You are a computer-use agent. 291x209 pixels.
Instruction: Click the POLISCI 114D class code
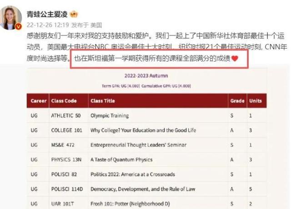click(x=66, y=189)
